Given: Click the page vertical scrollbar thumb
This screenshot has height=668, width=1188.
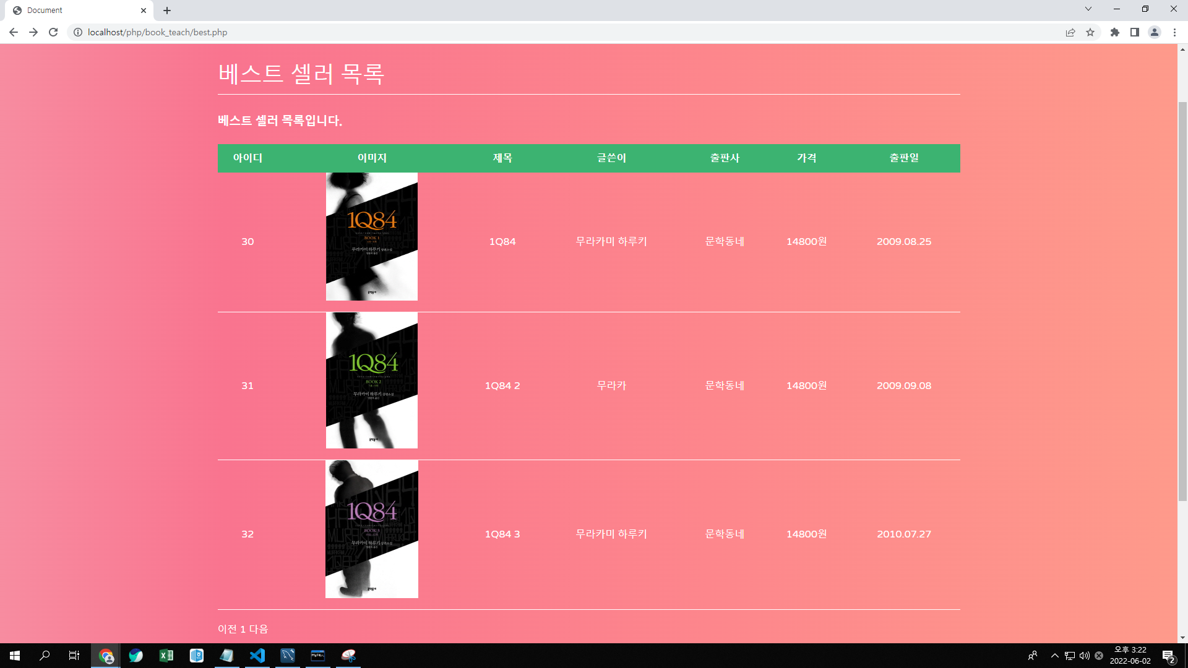Looking at the screenshot, I should (1182, 300).
